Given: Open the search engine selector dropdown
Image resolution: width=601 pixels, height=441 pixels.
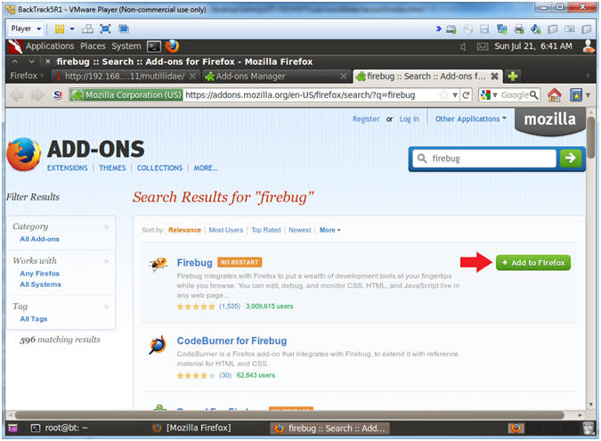Looking at the screenshot, I should [x=489, y=94].
